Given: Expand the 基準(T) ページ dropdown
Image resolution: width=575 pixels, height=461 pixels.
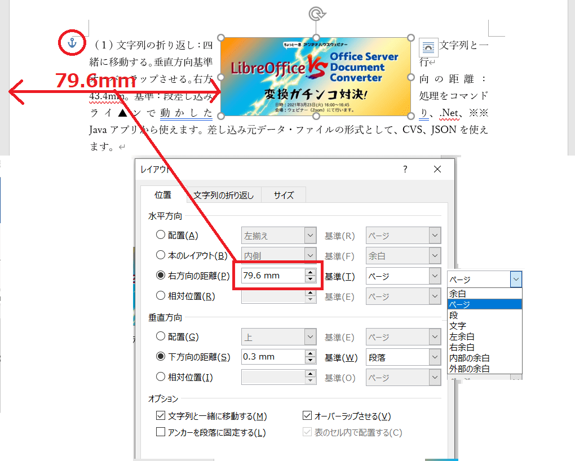Looking at the screenshot, I should [x=434, y=276].
